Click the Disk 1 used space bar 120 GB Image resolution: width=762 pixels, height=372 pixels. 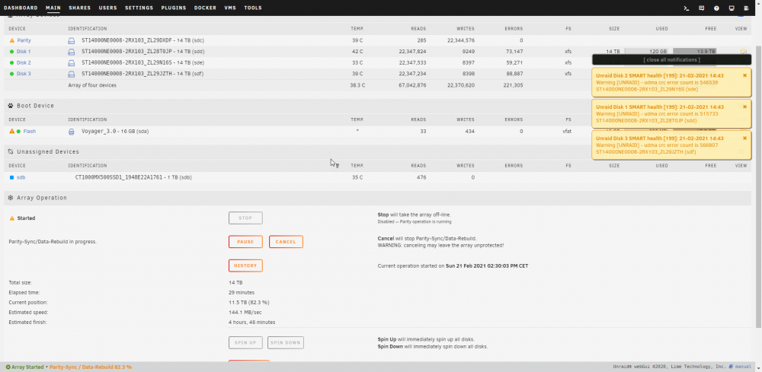coord(646,52)
